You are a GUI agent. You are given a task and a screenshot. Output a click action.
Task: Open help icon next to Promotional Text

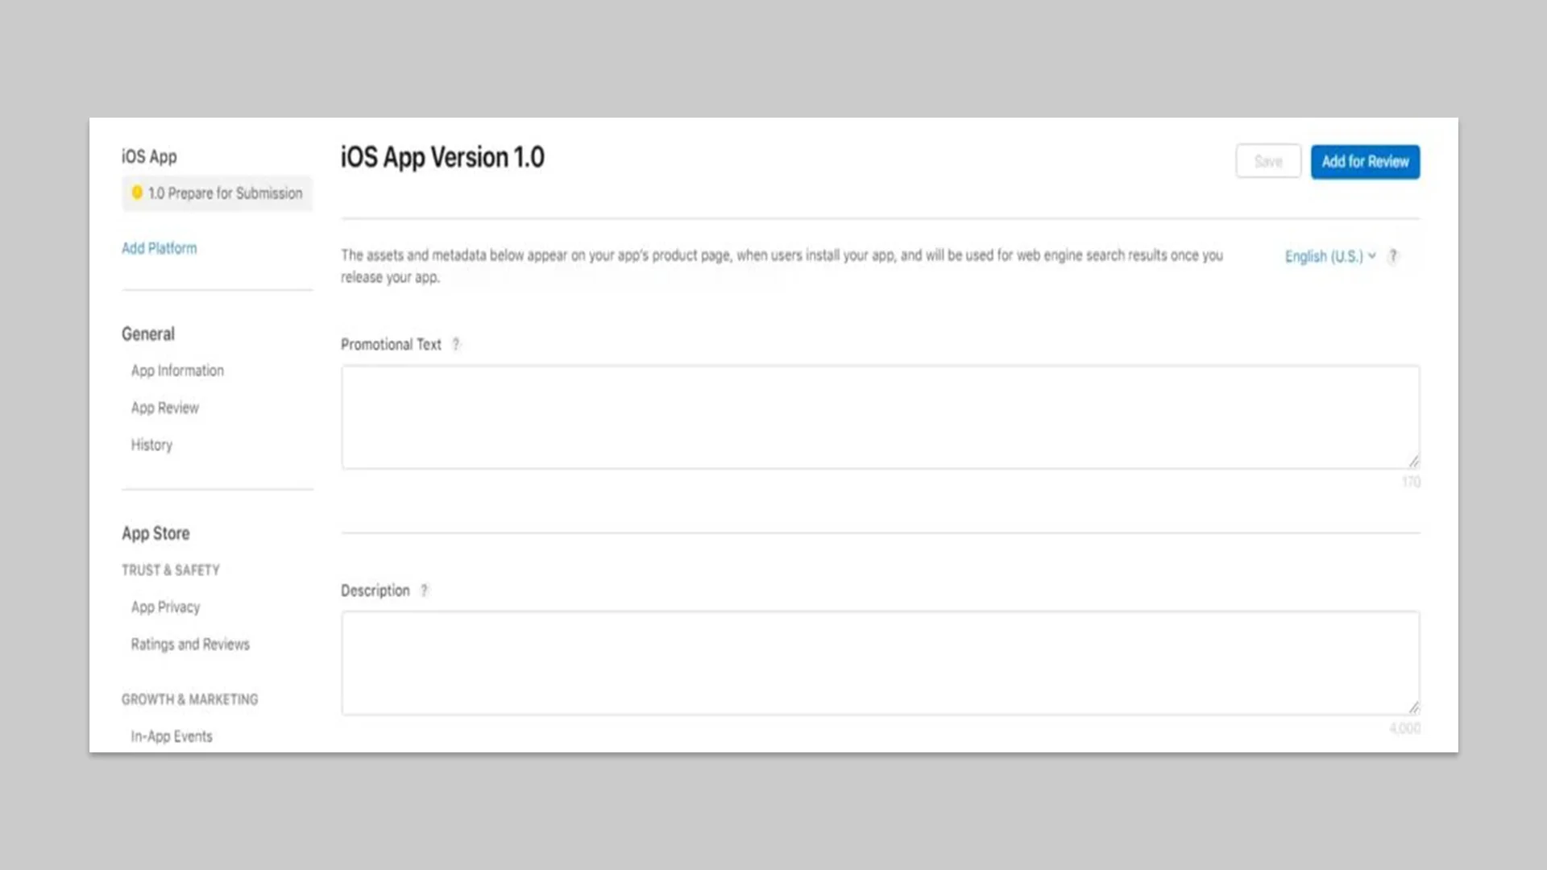point(456,345)
